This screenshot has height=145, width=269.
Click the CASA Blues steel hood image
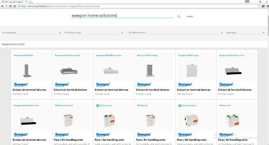click(x=69, y=71)
